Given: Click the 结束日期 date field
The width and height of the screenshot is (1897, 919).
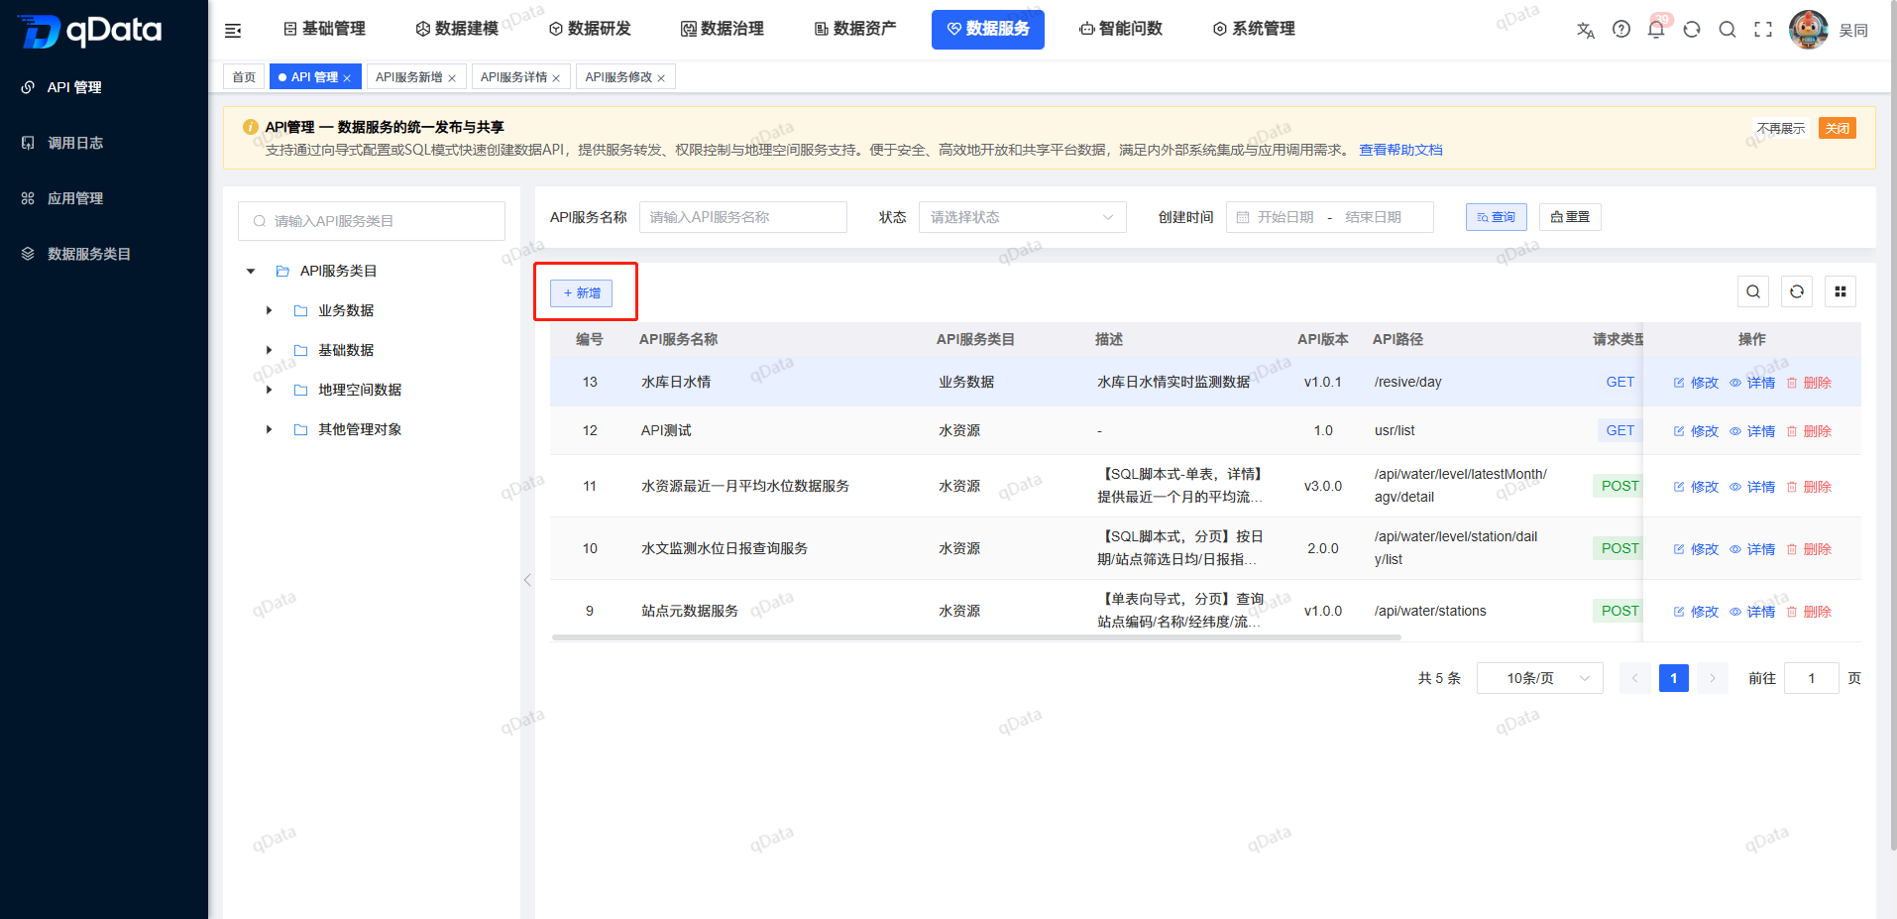Looking at the screenshot, I should click(x=1374, y=217).
